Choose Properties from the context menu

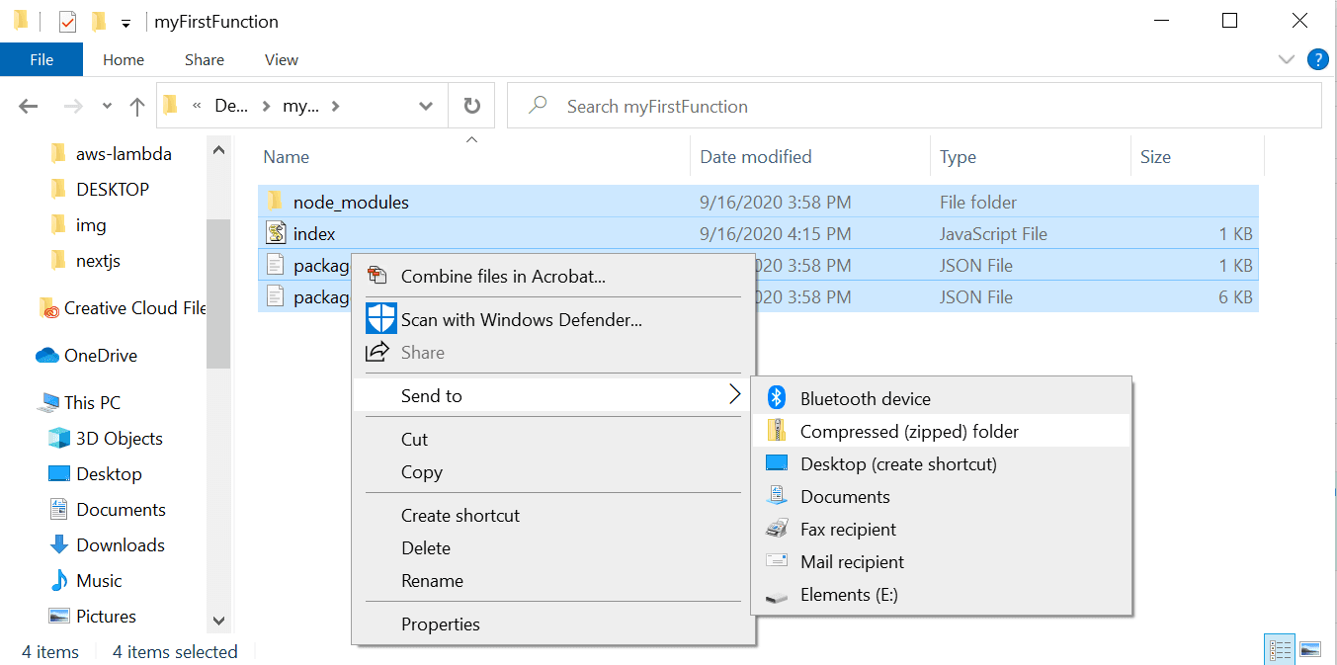point(440,623)
